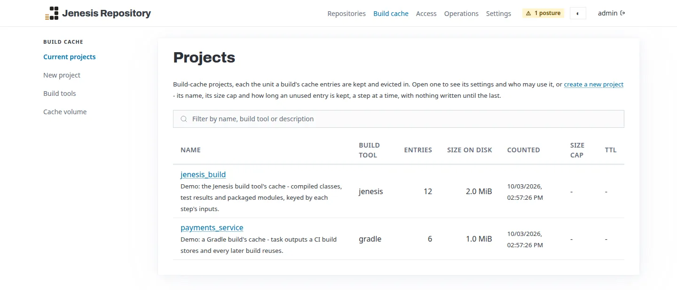This screenshot has height=290, width=677.
Task: Click the TTL dash in payments_service row
Action: click(606, 239)
